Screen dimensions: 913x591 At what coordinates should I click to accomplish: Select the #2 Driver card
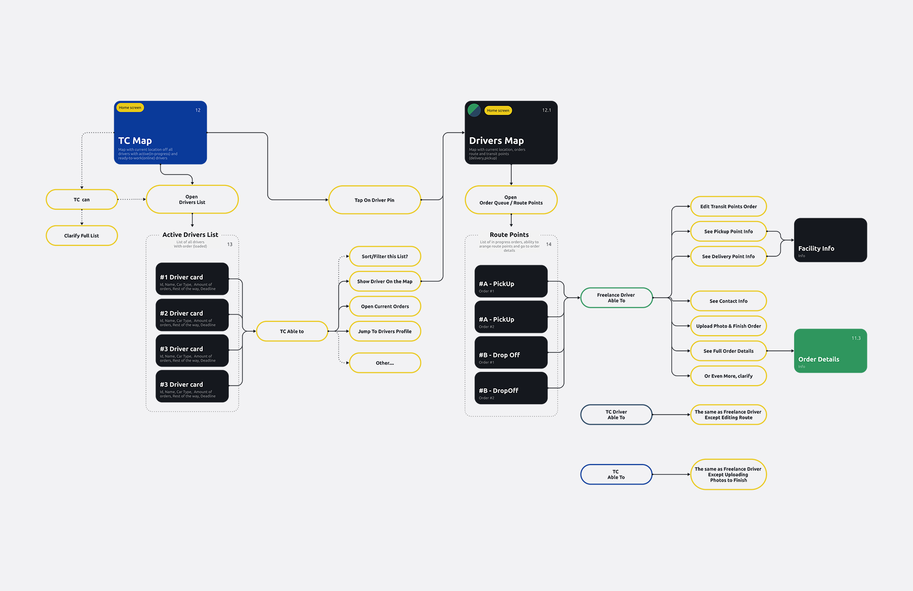click(x=192, y=315)
